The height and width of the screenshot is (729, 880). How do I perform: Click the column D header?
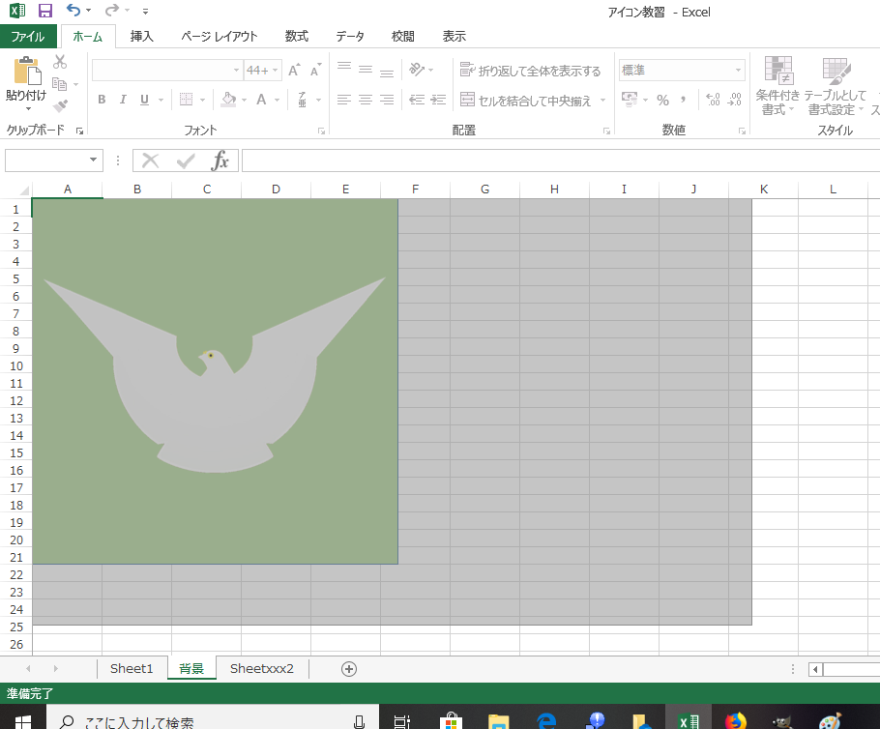point(276,189)
